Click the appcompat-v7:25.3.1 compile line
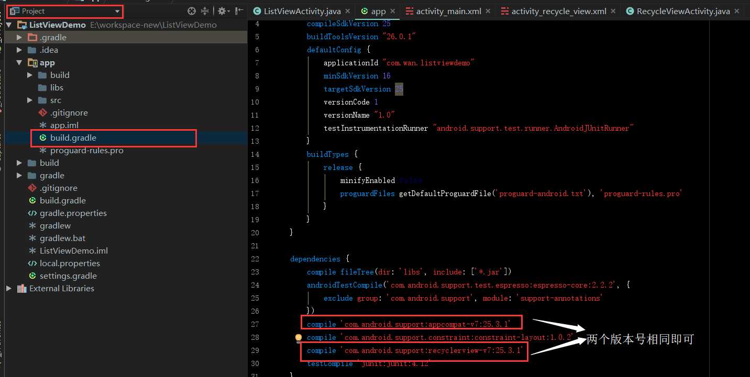This screenshot has width=750, height=377. [409, 324]
